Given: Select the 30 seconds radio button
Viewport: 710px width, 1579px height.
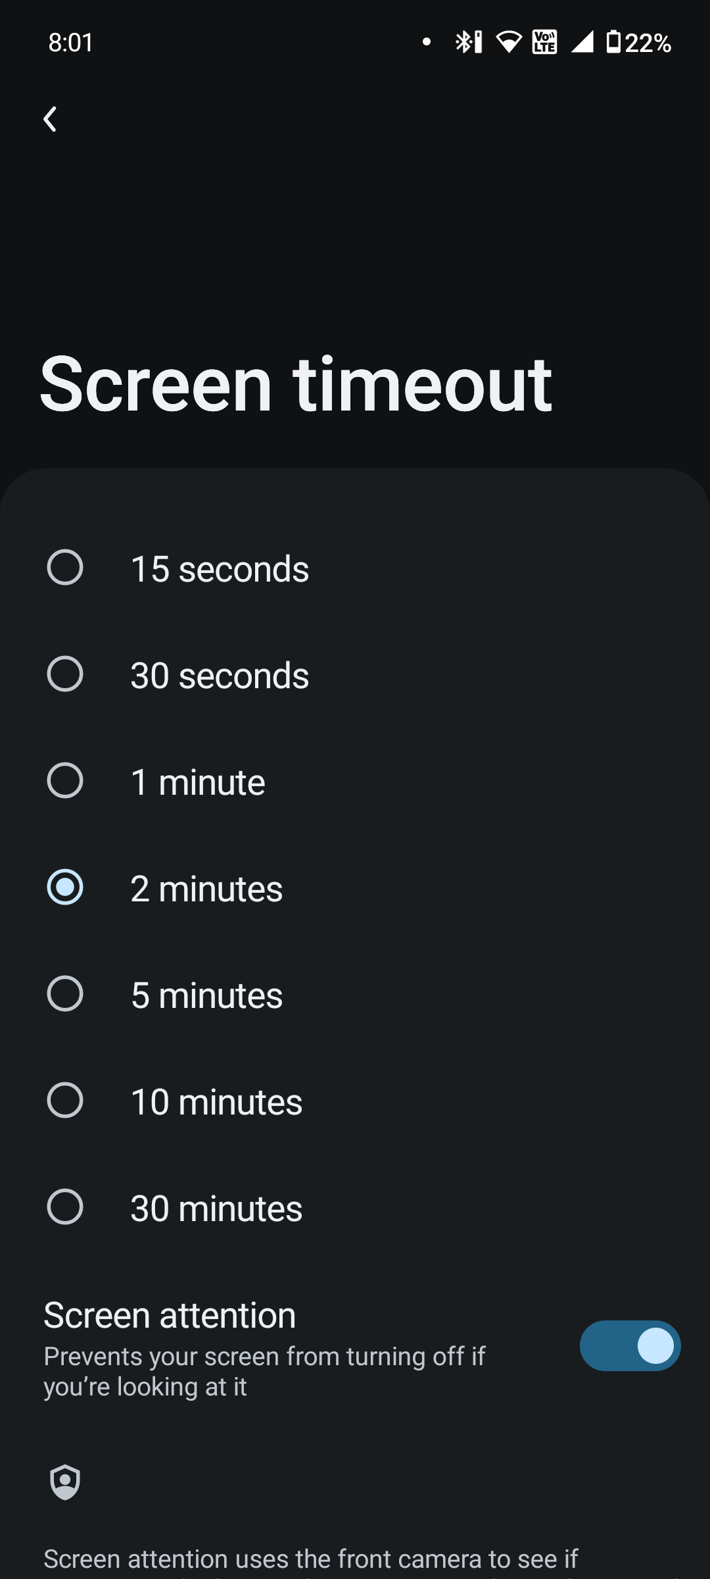Looking at the screenshot, I should tap(65, 674).
